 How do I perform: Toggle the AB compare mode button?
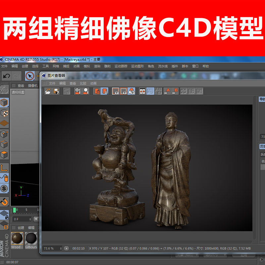pos(142,91)
